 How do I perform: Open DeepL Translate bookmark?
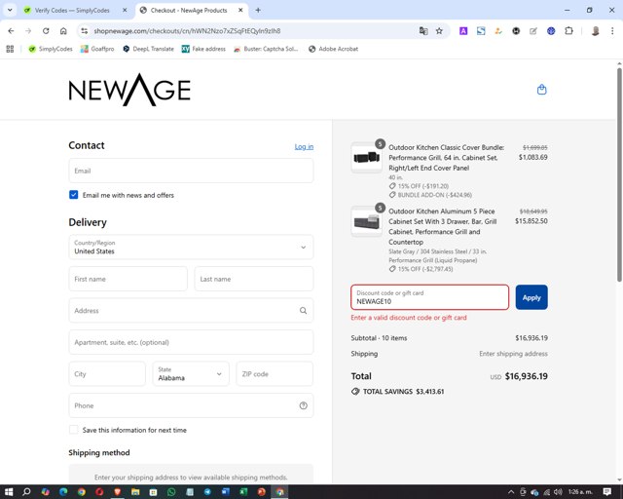pos(148,49)
